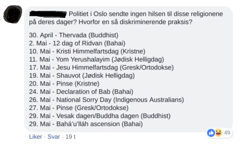Screen dimensions: 245x150
Task: Open the 19 t comment timestamp
Action: tap(71, 137)
